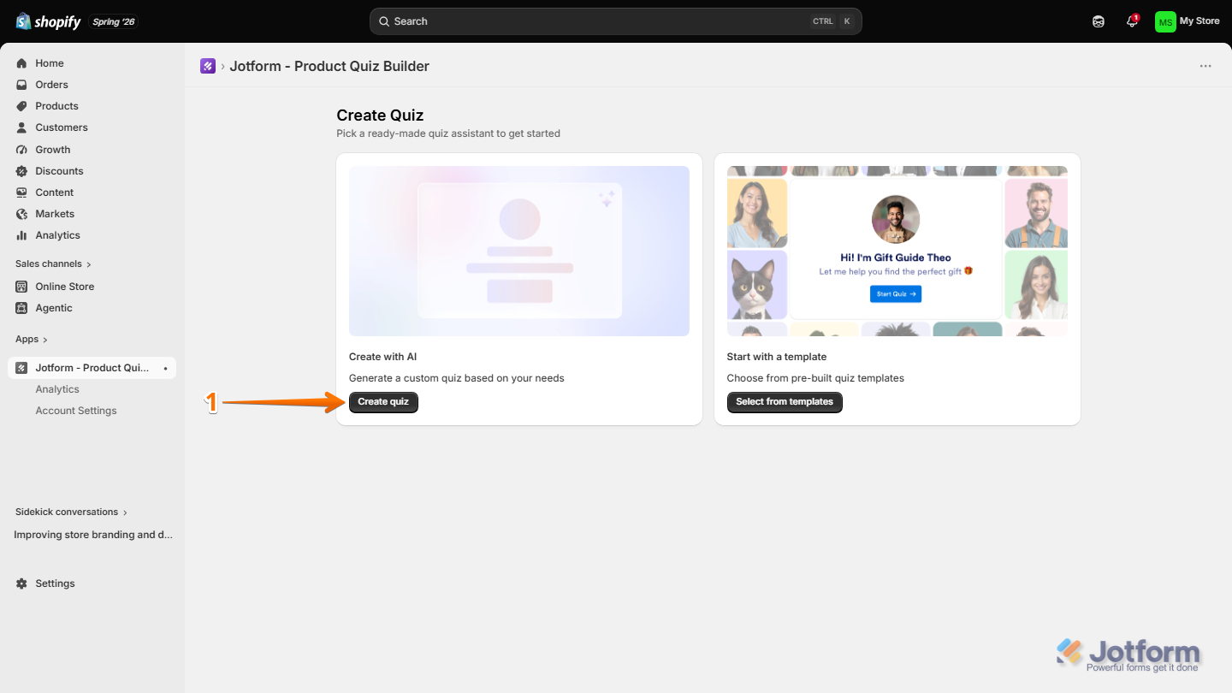The width and height of the screenshot is (1232, 693).
Task: Click the Orders inbox icon
Action: [x=22, y=85]
